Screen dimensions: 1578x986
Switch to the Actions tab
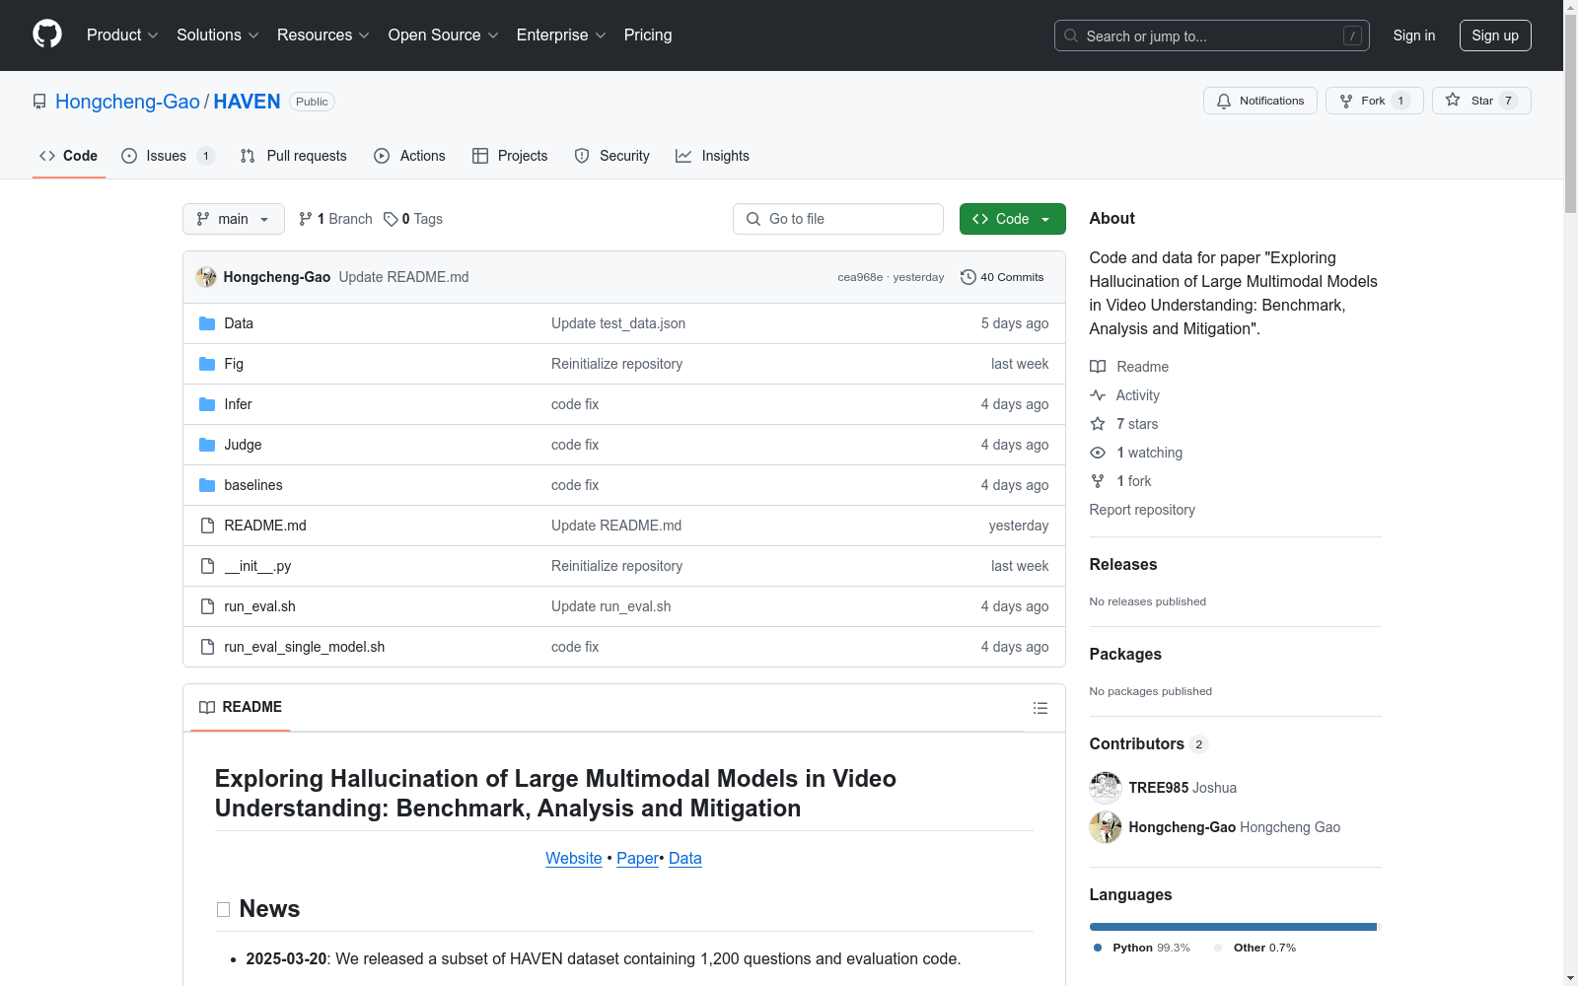[x=410, y=156]
